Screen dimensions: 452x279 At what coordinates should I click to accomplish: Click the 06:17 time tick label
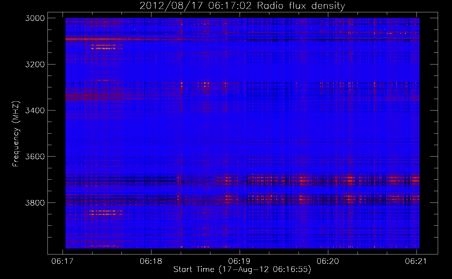pos(63,261)
